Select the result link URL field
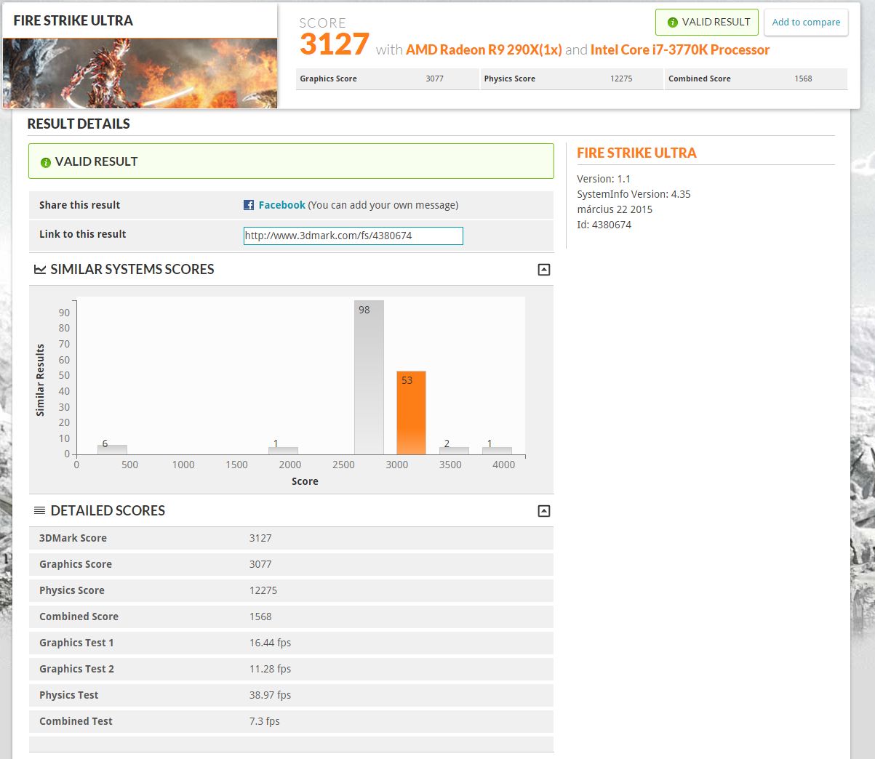Screen dimensions: 875x759 353,236
